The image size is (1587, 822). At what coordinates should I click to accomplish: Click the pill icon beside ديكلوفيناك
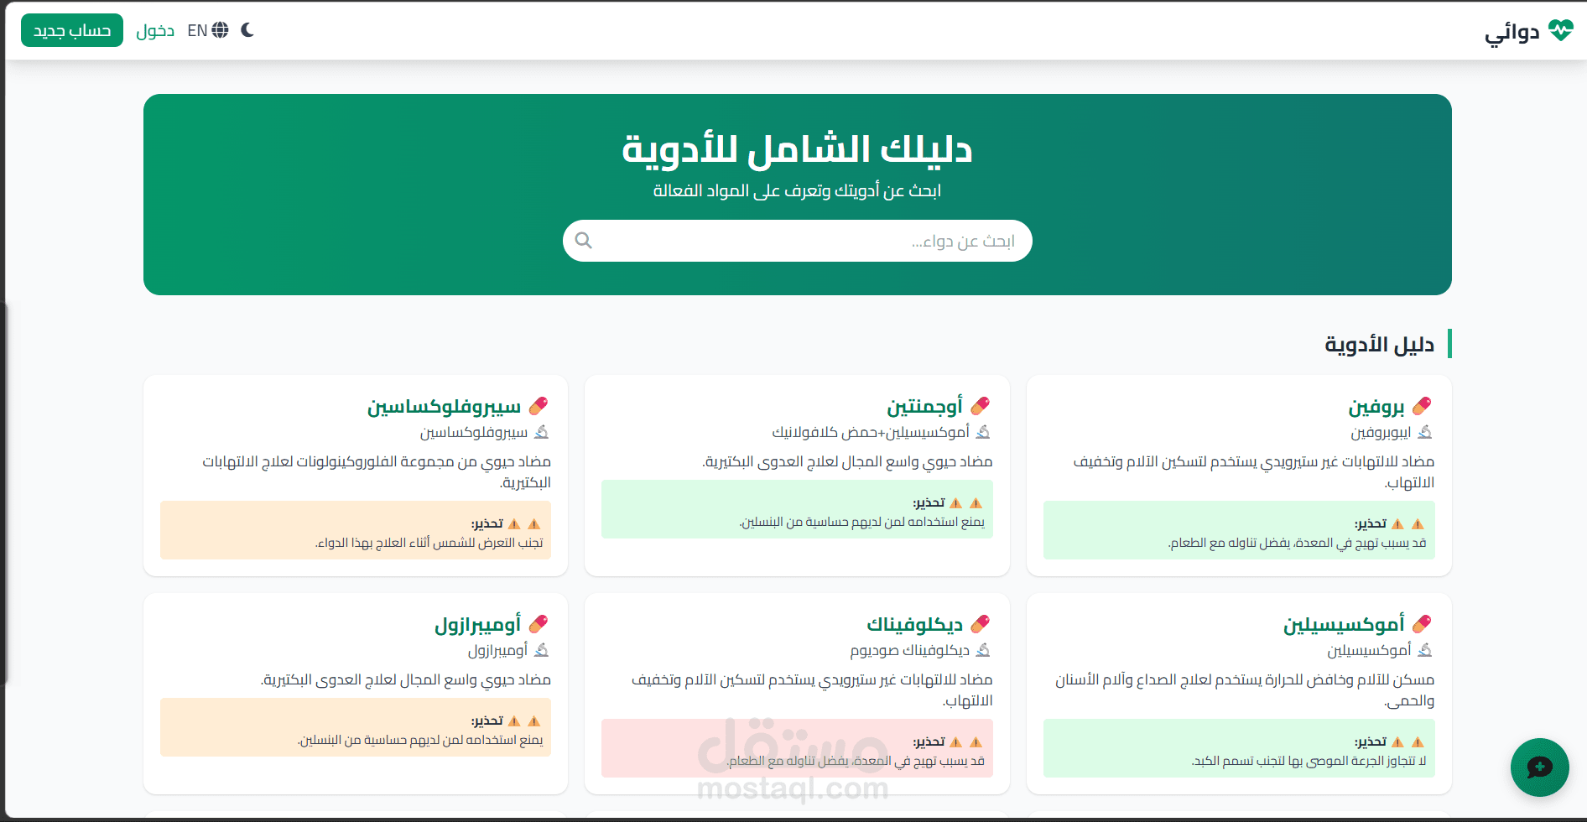[x=981, y=624]
